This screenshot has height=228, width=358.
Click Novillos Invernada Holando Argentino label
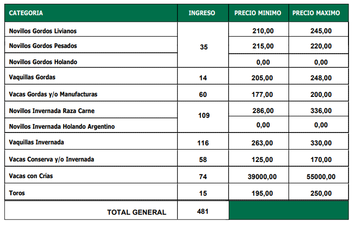[62, 126]
